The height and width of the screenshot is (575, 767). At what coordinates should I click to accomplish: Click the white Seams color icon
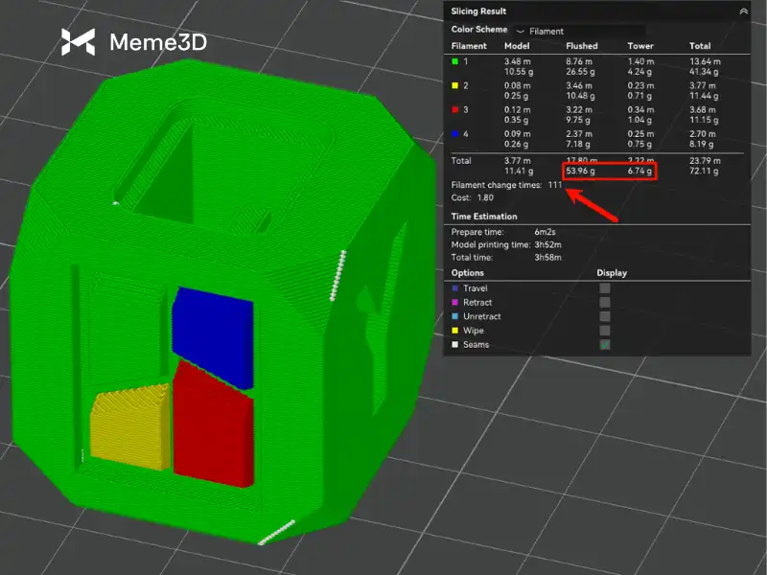pyautogui.click(x=454, y=344)
